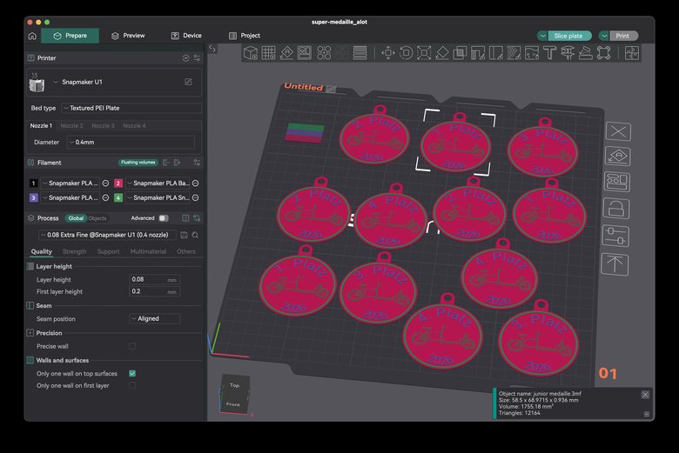This screenshot has height=453, width=679.
Task: Select the Text emboss tool
Action: coord(549,53)
